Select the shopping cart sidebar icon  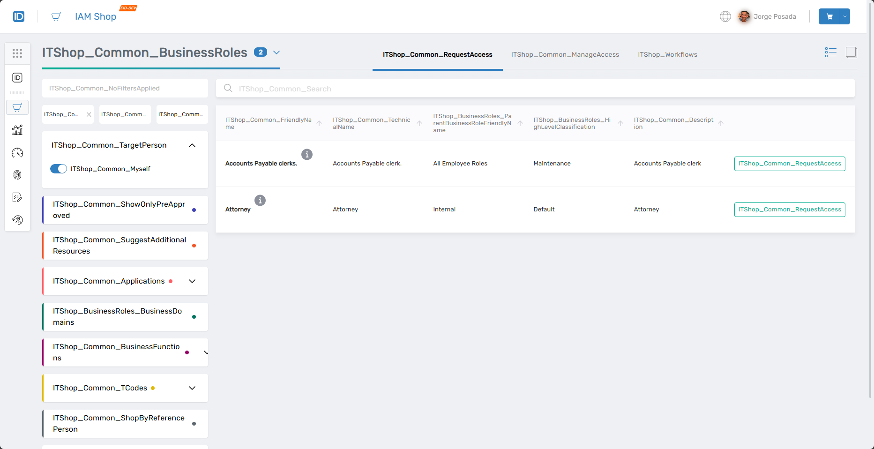click(x=17, y=107)
